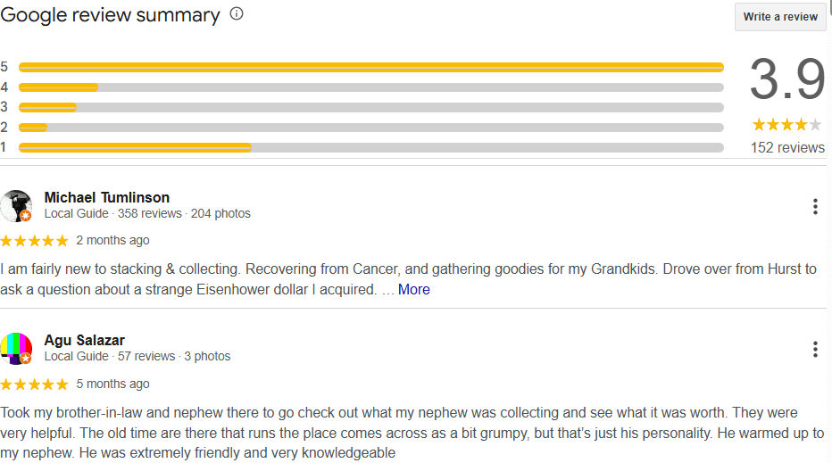Expand Michael's review with More link

[x=413, y=289]
